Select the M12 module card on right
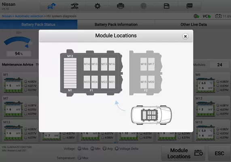Screen dimensions: 231x162 [212, 107]
